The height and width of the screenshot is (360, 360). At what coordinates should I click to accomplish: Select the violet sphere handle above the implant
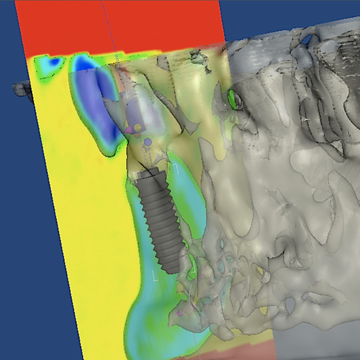pos(148,142)
